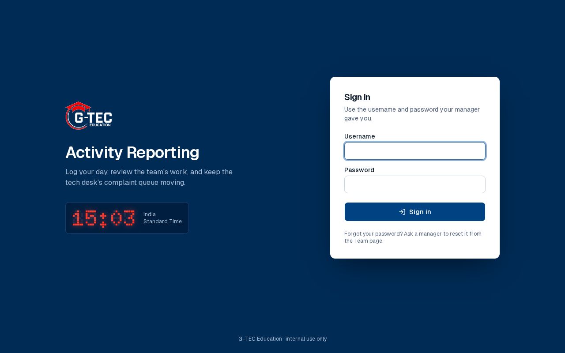Click the Forgot your password help note
Screen dimensions: 565x353
413,237
